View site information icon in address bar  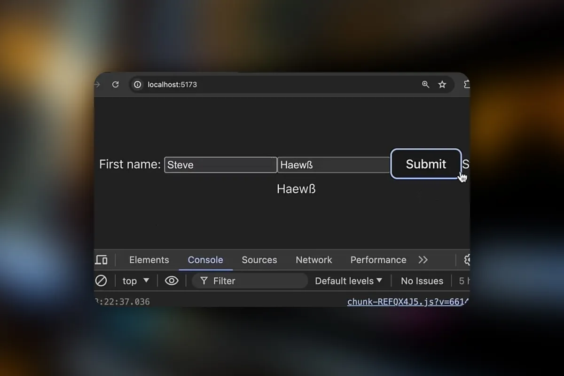pos(138,85)
